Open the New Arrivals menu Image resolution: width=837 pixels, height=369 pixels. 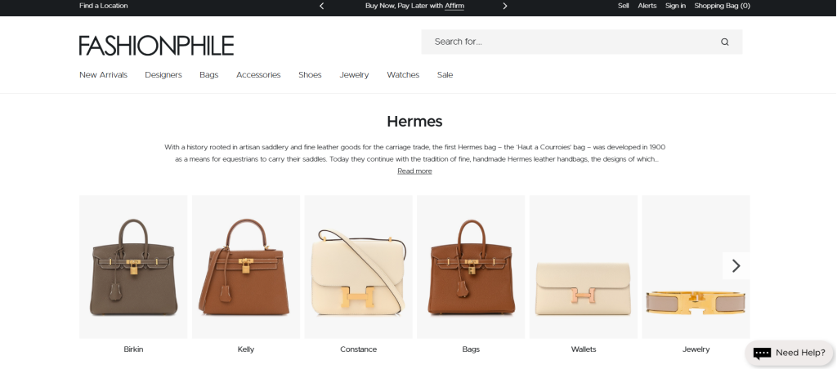104,74
